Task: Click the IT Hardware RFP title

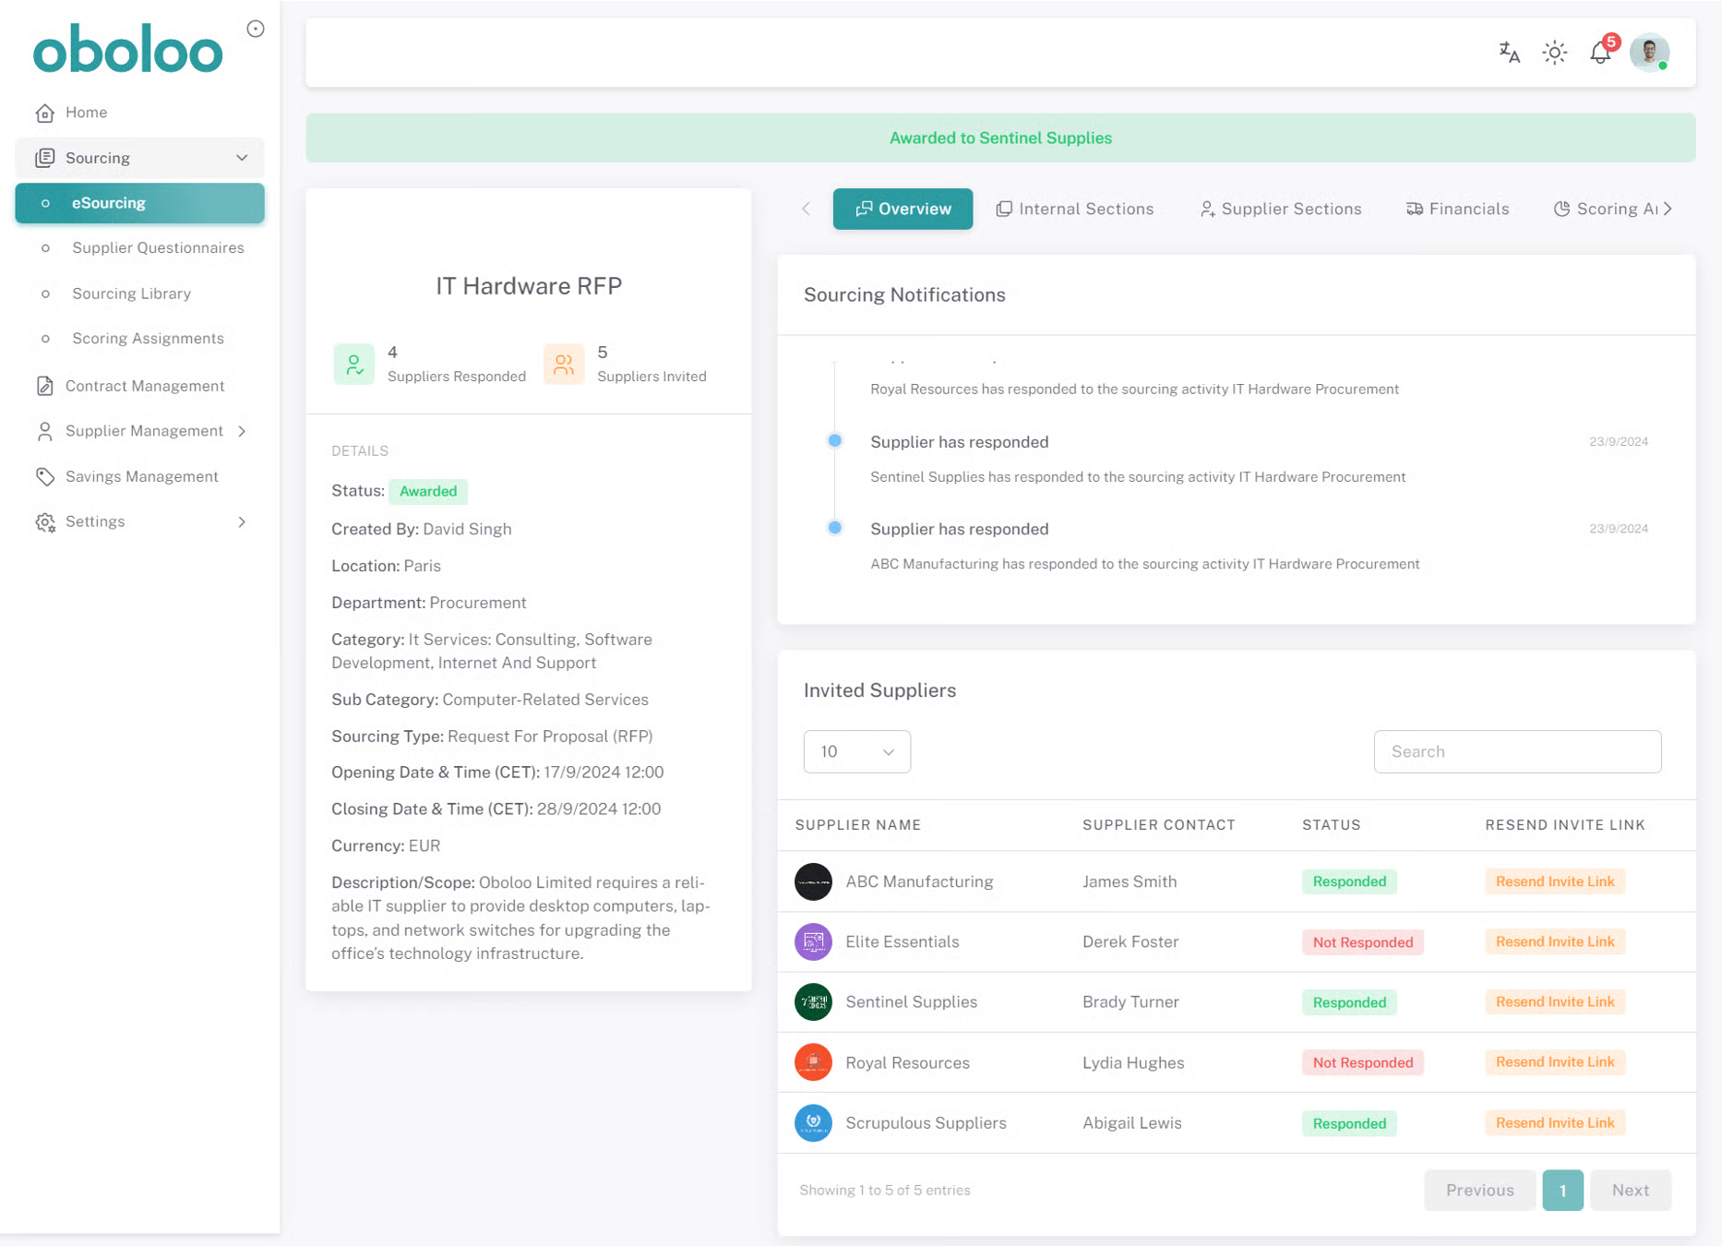Action: (x=529, y=286)
